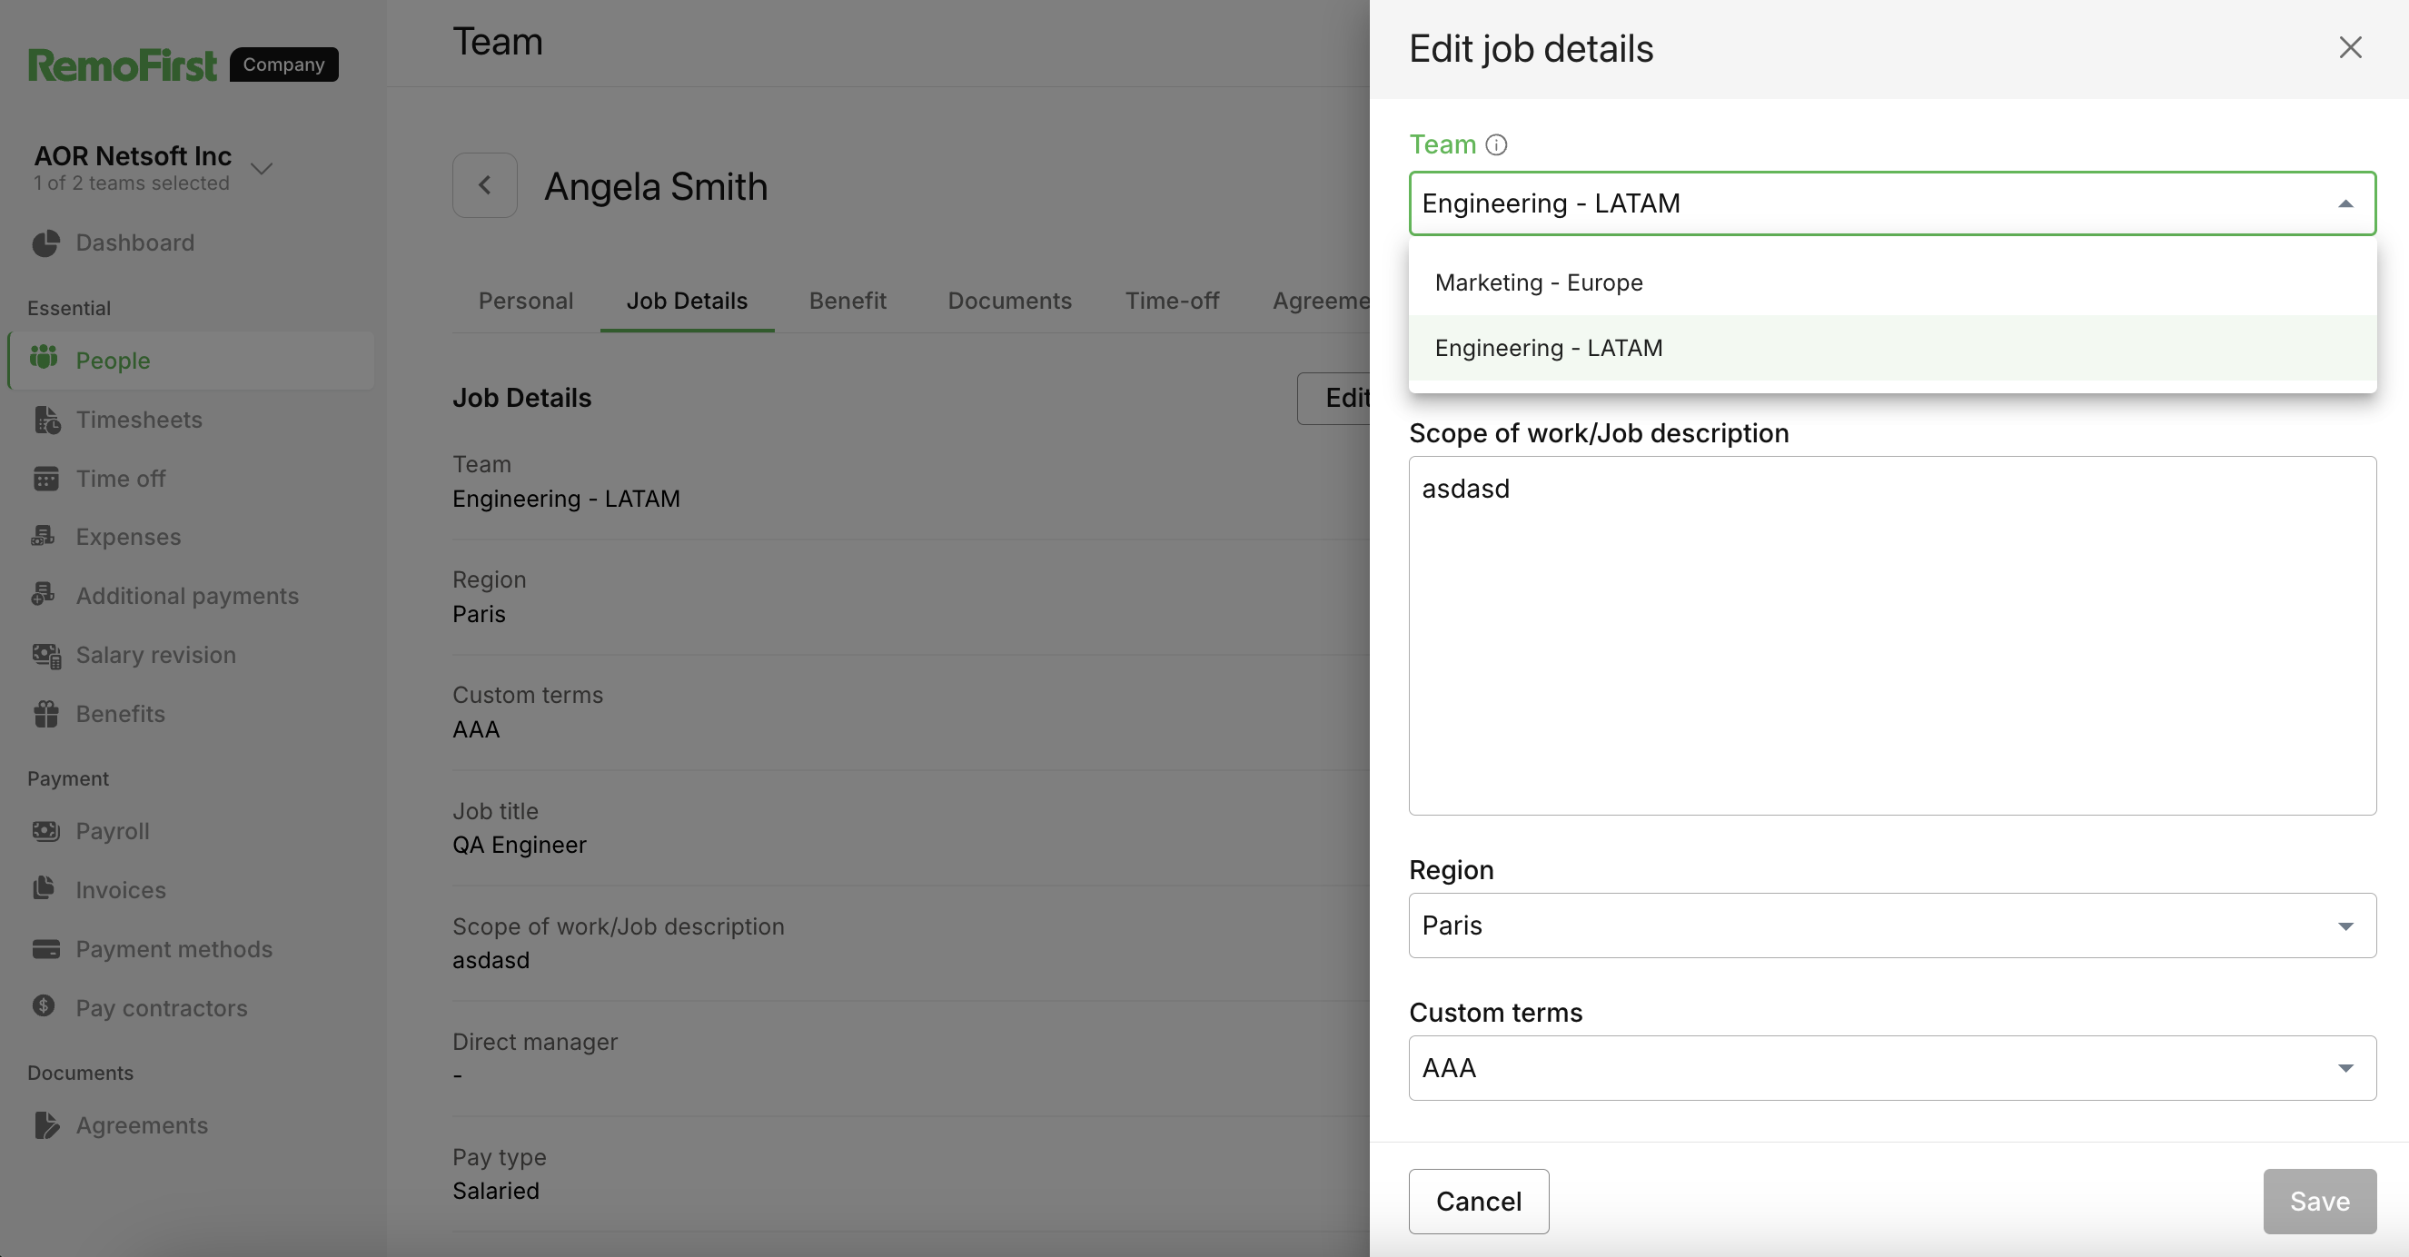Click the RemoFirst logo
Screen dimensions: 2409x1257
[x=122, y=64]
